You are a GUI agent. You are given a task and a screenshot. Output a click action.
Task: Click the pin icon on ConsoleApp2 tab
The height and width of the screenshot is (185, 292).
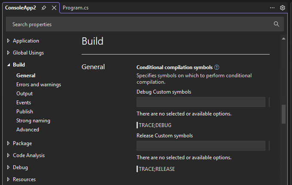click(44, 8)
